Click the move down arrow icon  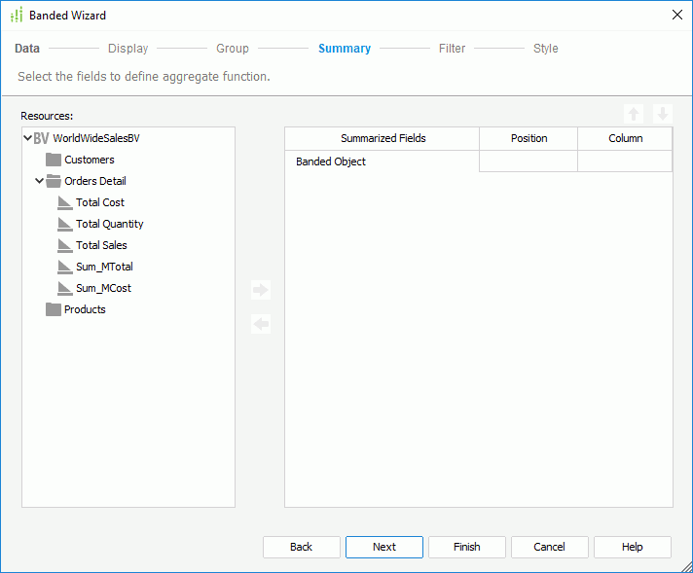pos(663,114)
